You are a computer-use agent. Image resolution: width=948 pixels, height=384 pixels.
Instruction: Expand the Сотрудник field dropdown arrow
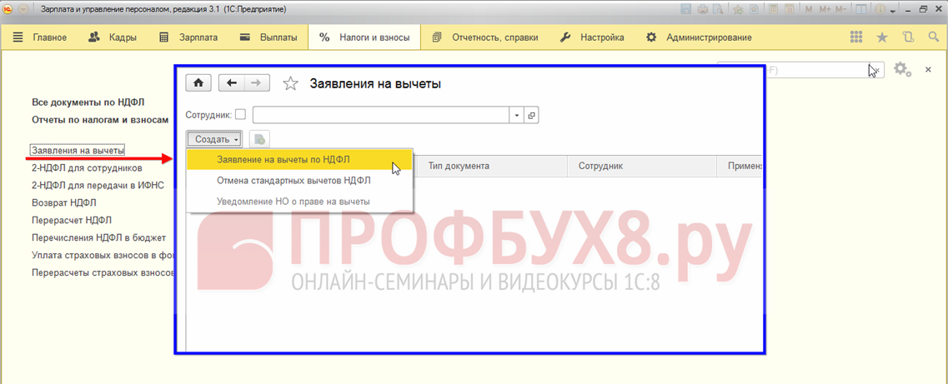pos(518,115)
